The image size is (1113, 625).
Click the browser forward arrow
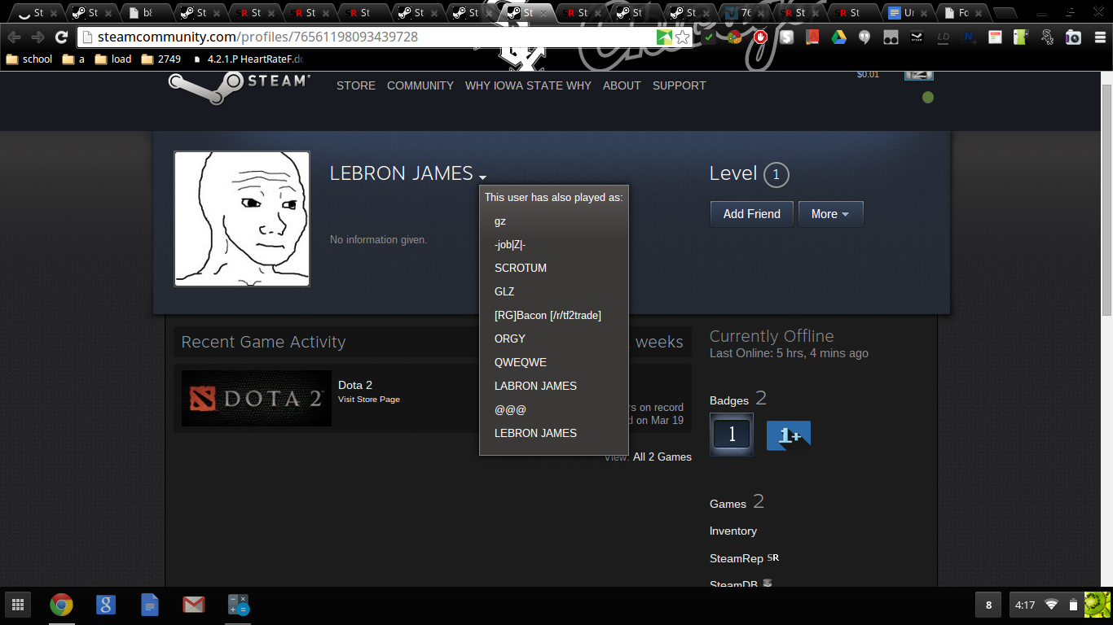[x=37, y=37]
